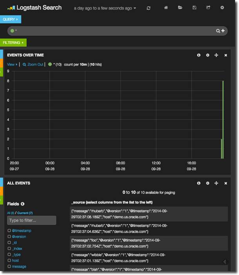Image resolution: width=239 pixels, height=275 pixels.
Task: Click search magnifier in query bar
Action: (x=218, y=31)
